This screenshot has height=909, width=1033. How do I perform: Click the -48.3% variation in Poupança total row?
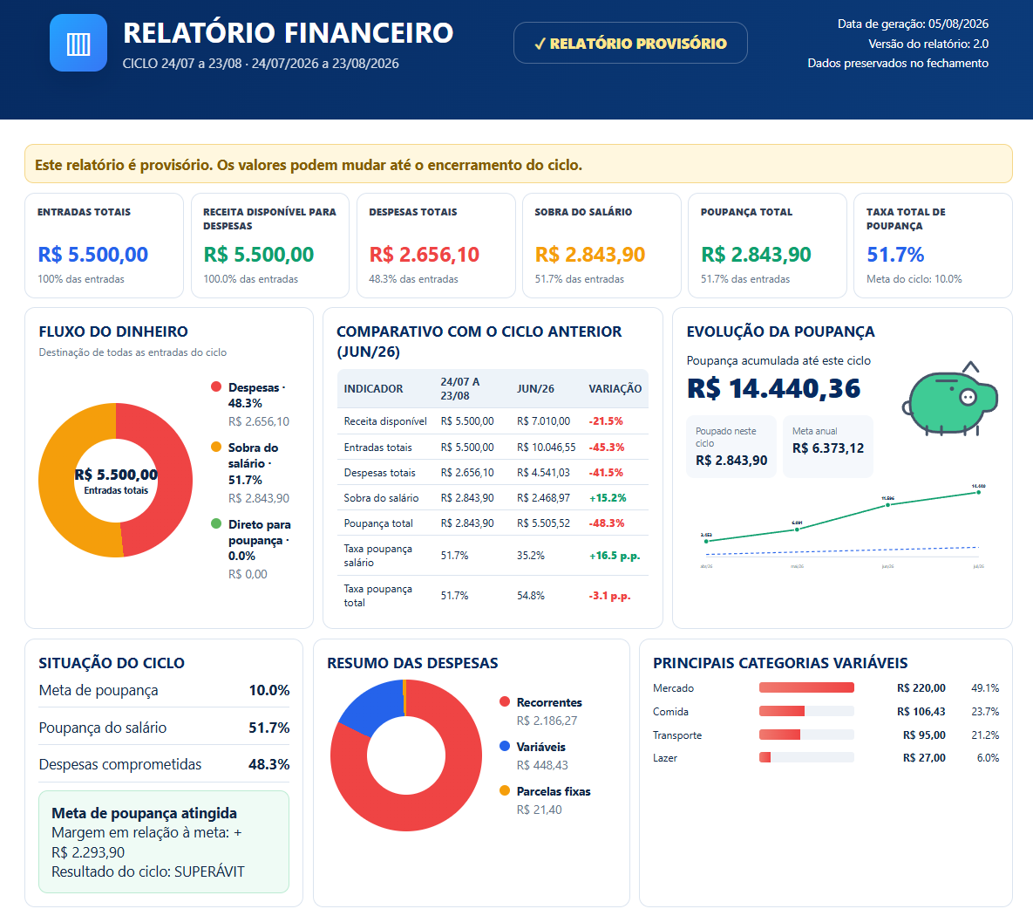pyautogui.click(x=607, y=523)
